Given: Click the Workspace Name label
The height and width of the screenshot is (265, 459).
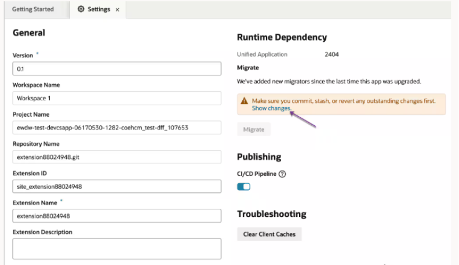Looking at the screenshot, I should click(x=37, y=85).
